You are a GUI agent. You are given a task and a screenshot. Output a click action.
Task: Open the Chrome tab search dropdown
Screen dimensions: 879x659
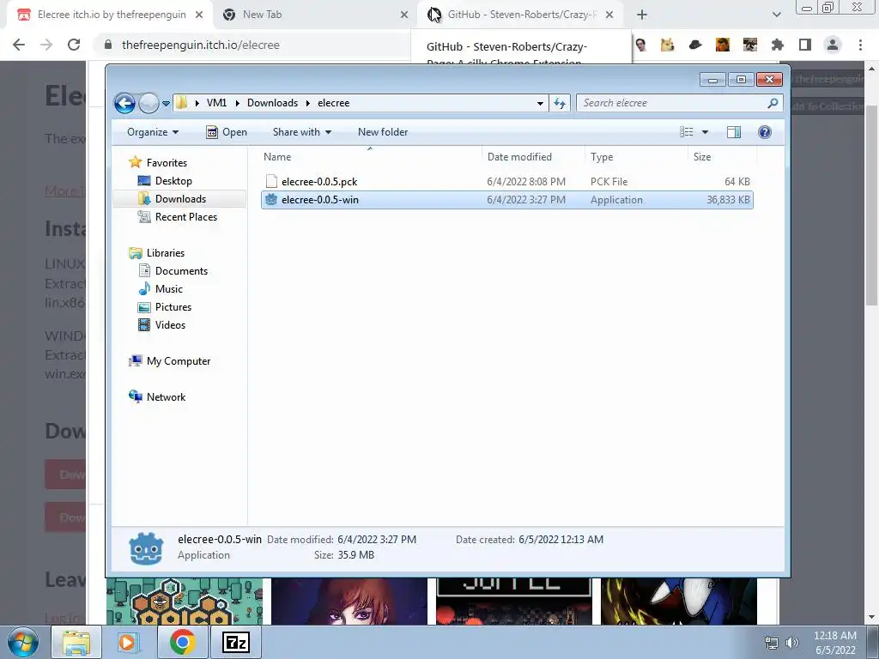click(x=776, y=15)
